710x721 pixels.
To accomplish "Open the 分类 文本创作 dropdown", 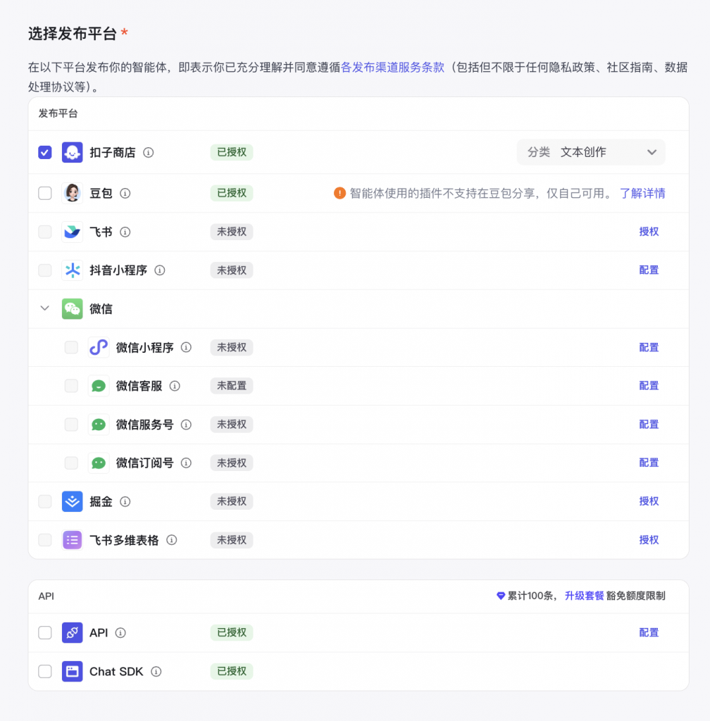I will 591,152.
